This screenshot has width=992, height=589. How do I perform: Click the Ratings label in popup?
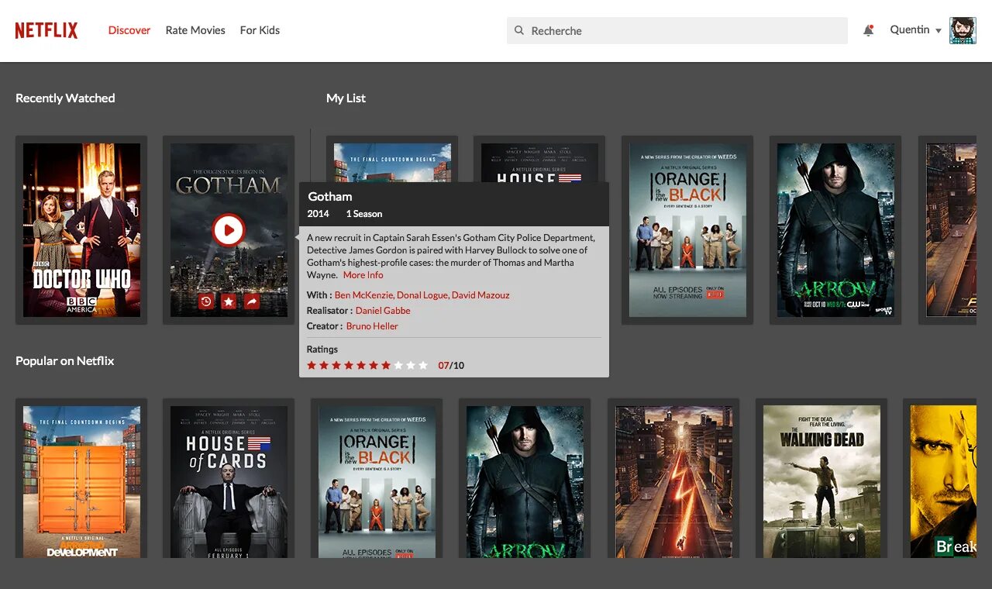coord(322,350)
